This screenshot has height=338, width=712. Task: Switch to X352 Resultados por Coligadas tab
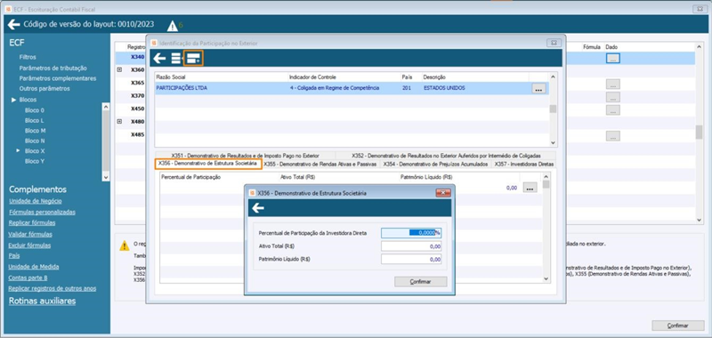tap(446, 155)
